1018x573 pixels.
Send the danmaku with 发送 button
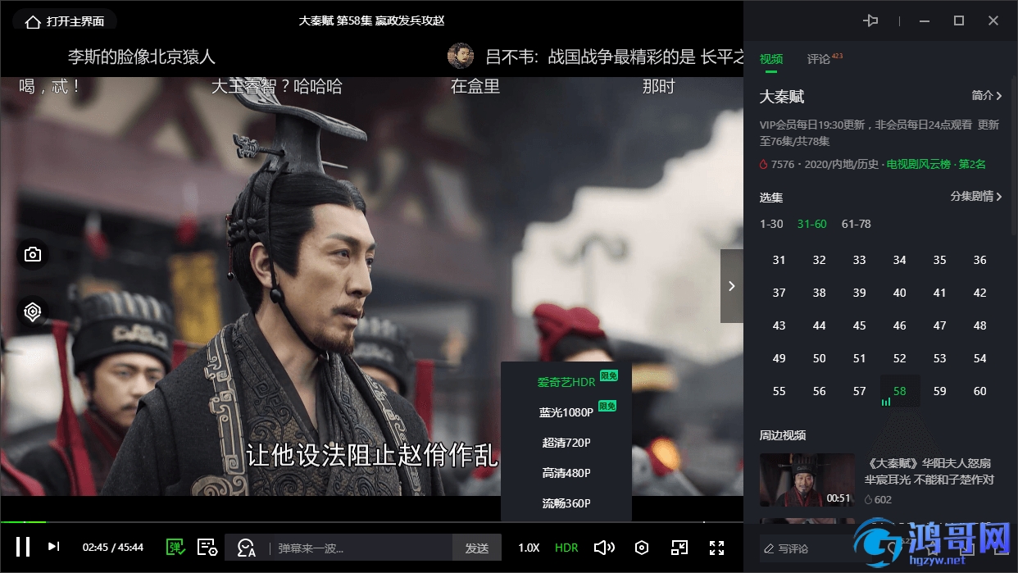click(477, 548)
